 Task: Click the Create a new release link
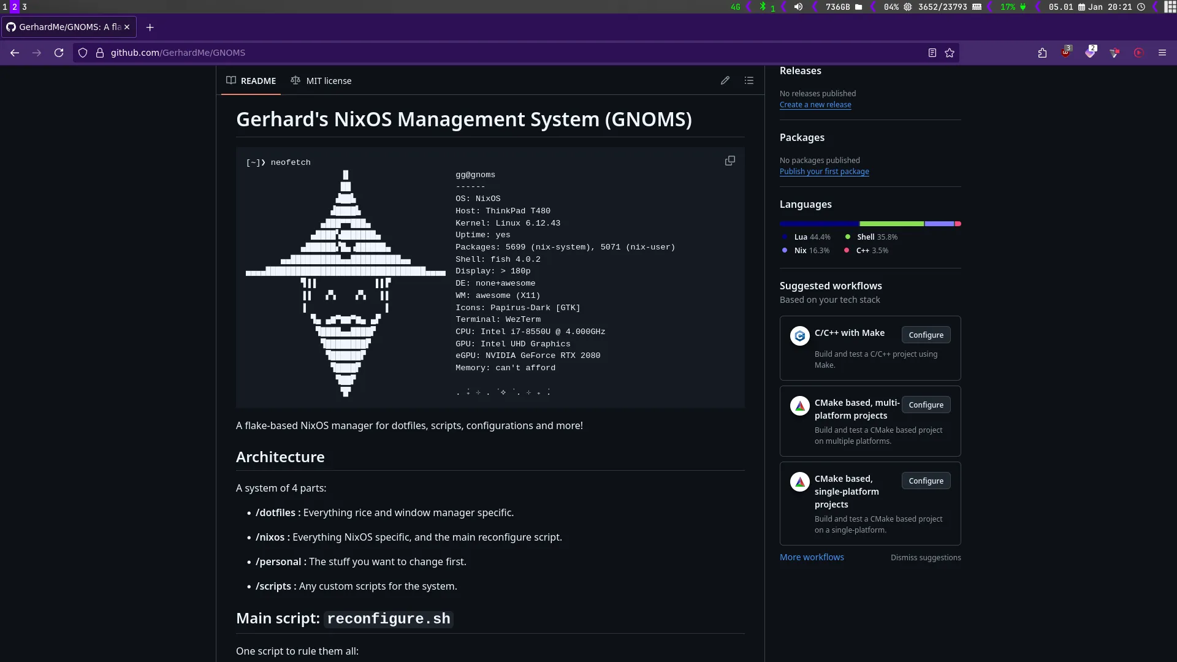point(815,105)
